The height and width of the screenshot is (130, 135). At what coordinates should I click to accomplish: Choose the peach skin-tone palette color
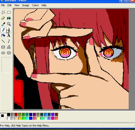(x=16, y=118)
